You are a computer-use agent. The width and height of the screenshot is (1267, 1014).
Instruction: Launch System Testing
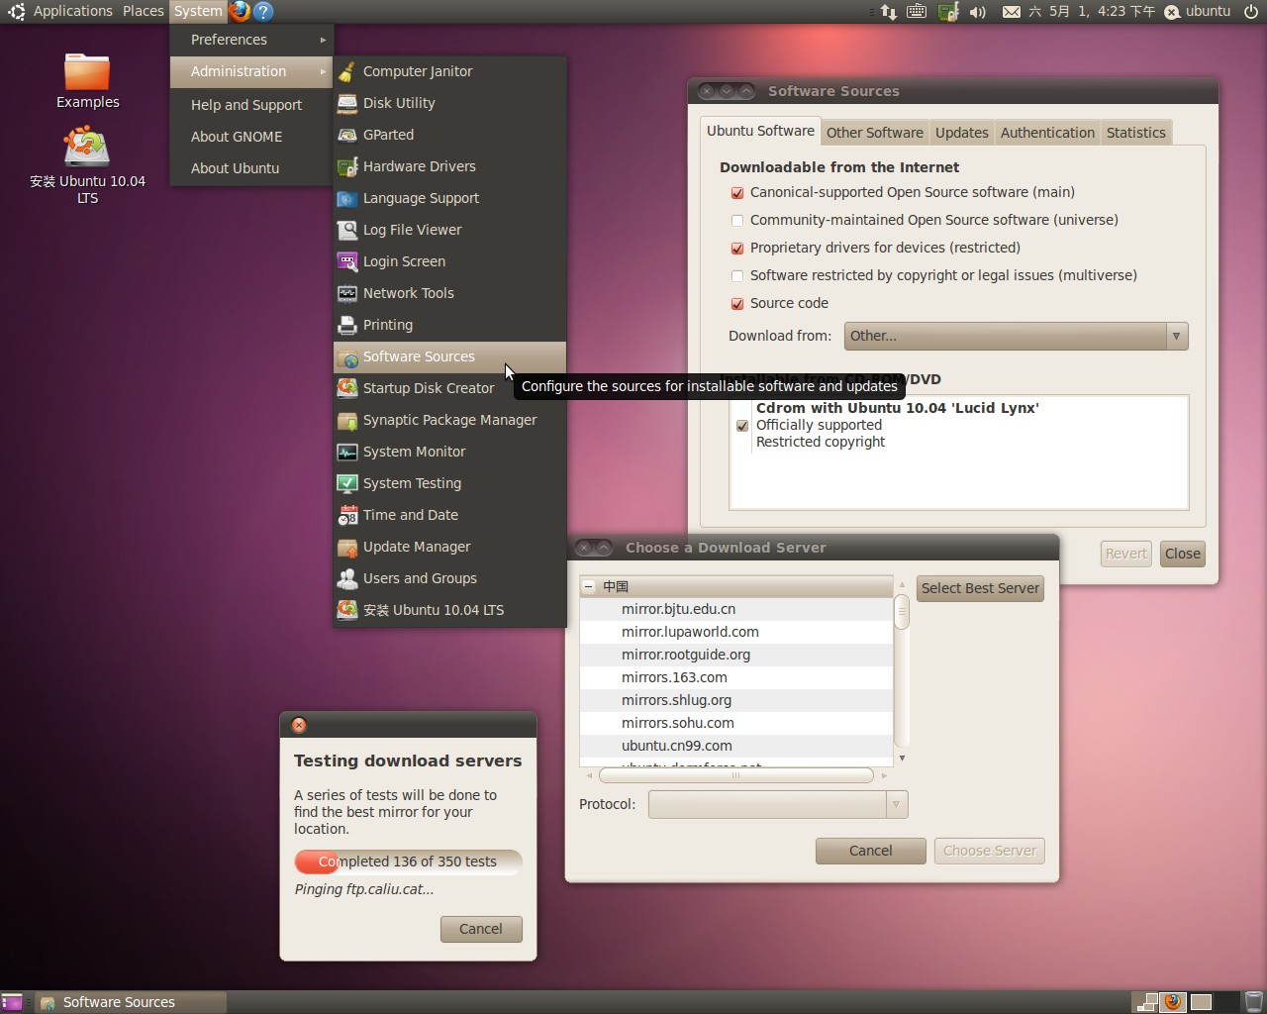449,483
